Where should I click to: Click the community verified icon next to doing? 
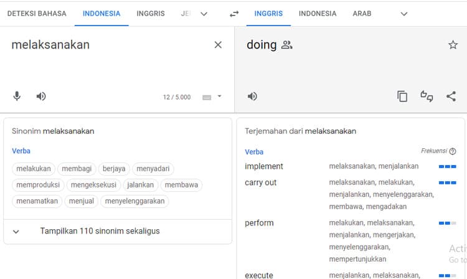pos(287,45)
